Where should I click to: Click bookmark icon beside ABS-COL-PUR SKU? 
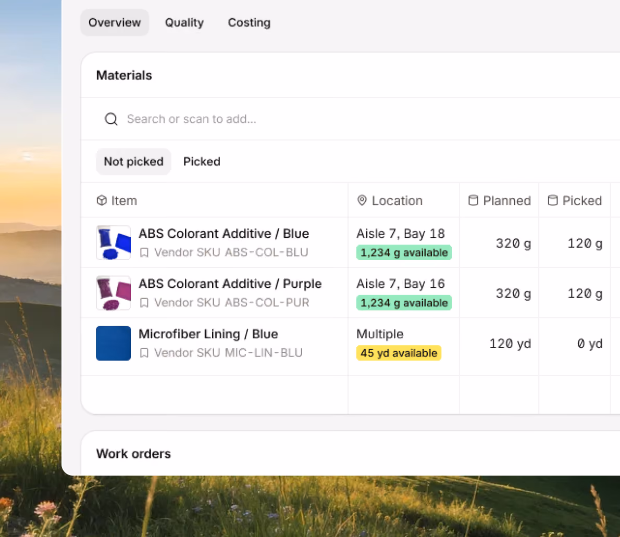pos(144,302)
